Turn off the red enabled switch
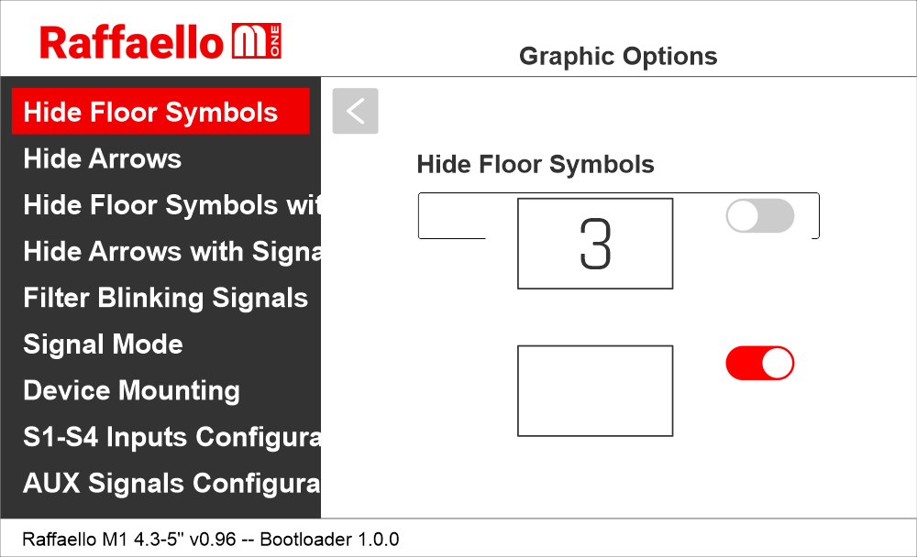 coord(759,363)
